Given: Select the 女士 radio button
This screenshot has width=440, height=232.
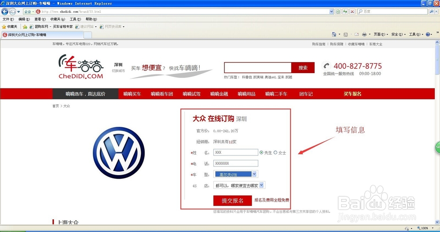Looking at the screenshot, I should 275,152.
